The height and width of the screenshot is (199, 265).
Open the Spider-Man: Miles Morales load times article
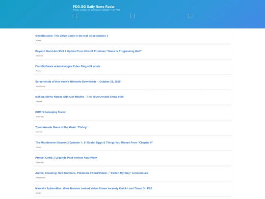[94, 188]
